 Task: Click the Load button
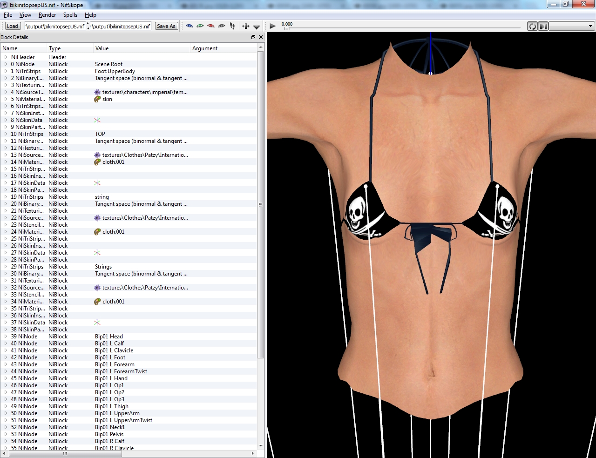[x=13, y=26]
